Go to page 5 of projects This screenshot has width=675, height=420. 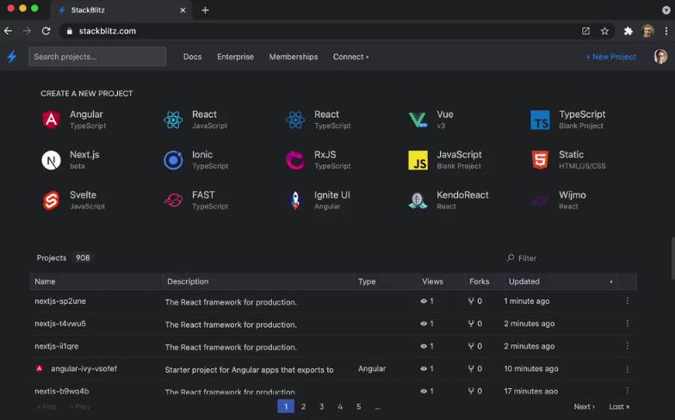click(358, 406)
